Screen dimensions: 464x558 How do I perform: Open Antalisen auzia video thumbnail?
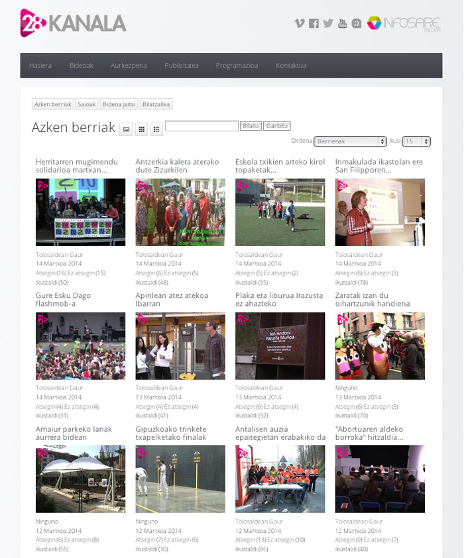coord(280,479)
